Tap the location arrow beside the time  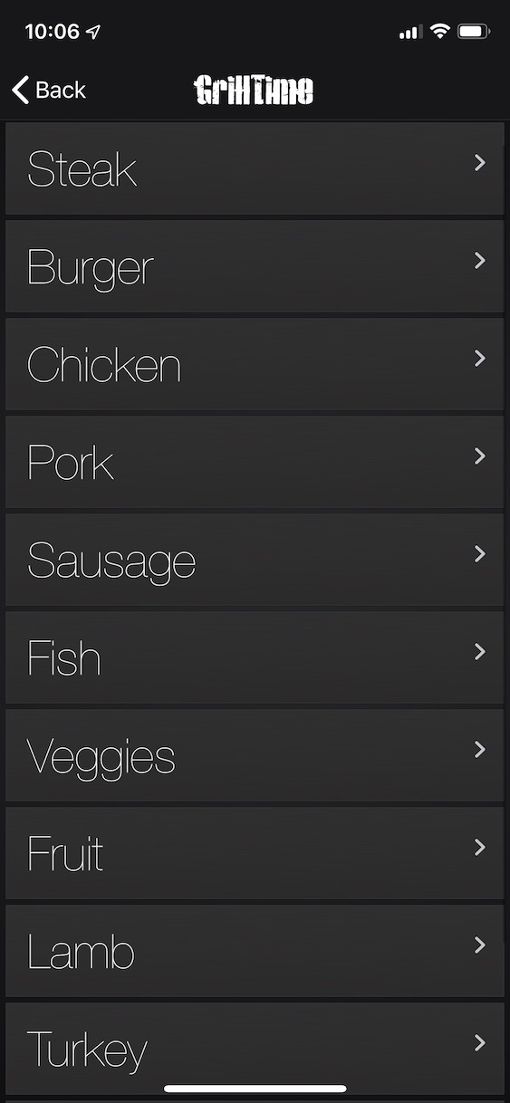point(93,32)
